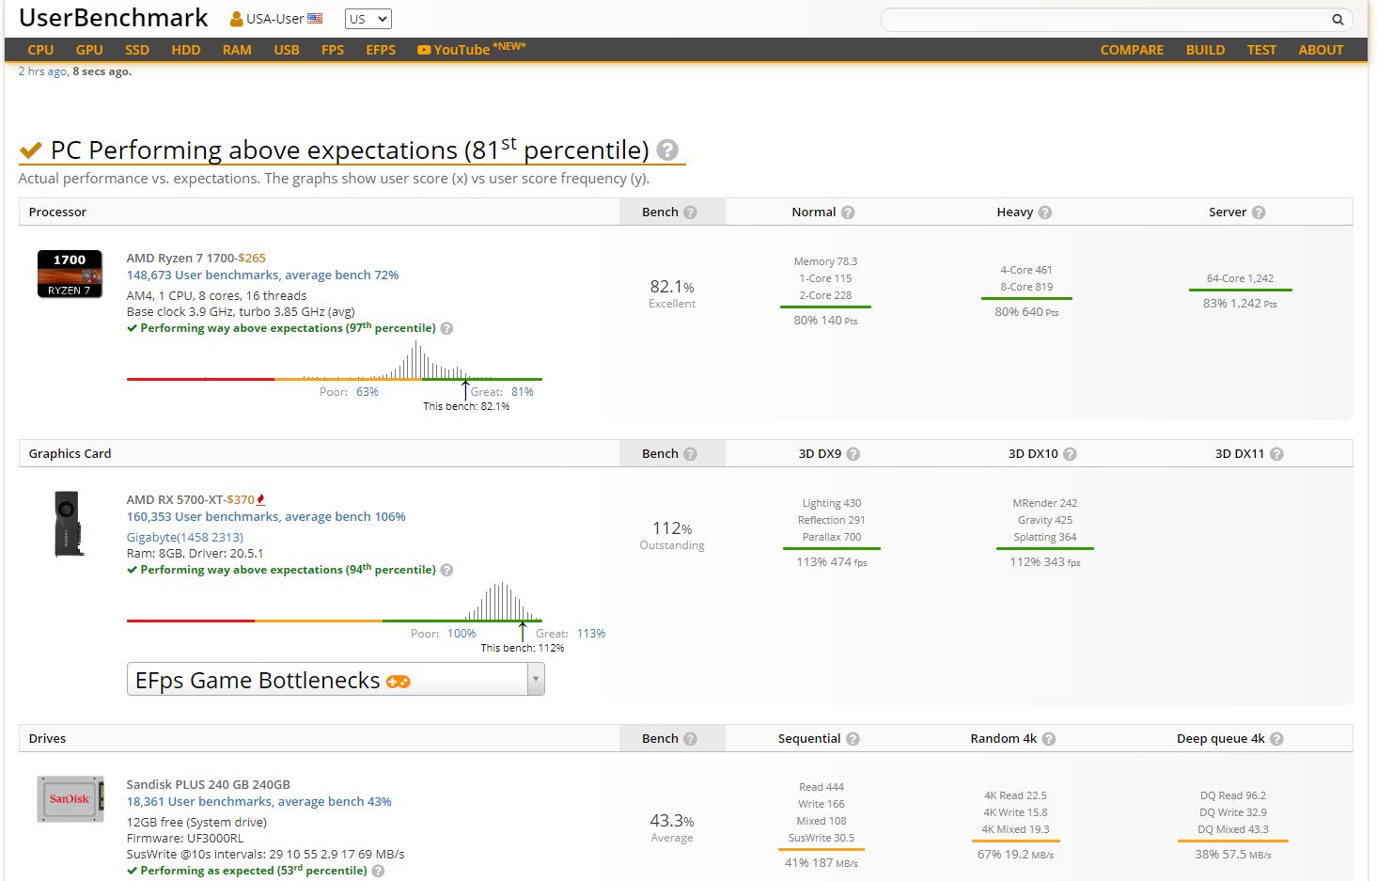Open the RAM menu item
The width and height of the screenshot is (1377, 881).
237,50
